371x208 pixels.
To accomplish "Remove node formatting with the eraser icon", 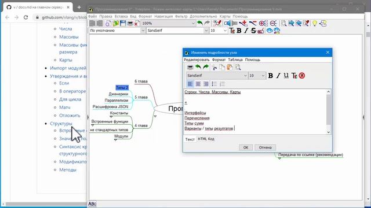I will coord(261,31).
